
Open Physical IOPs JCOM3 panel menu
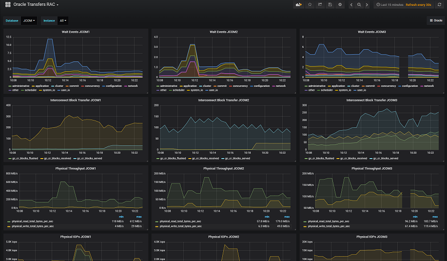coord(372,237)
